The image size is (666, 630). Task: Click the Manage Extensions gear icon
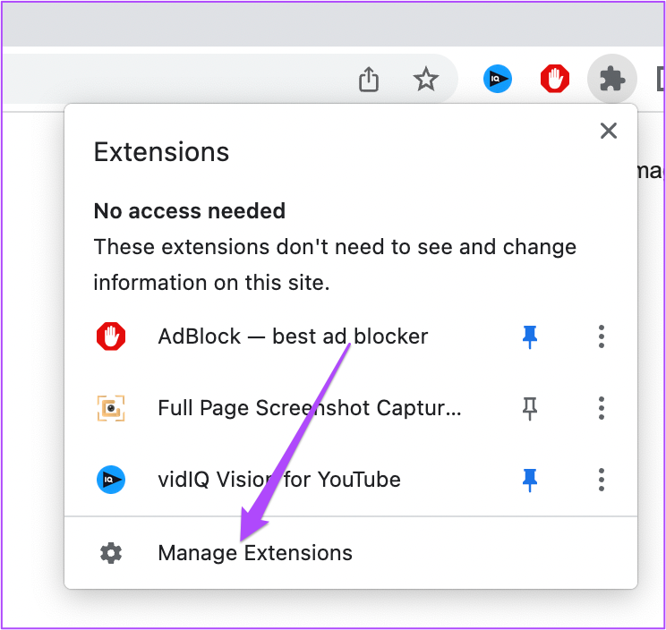[x=111, y=553]
